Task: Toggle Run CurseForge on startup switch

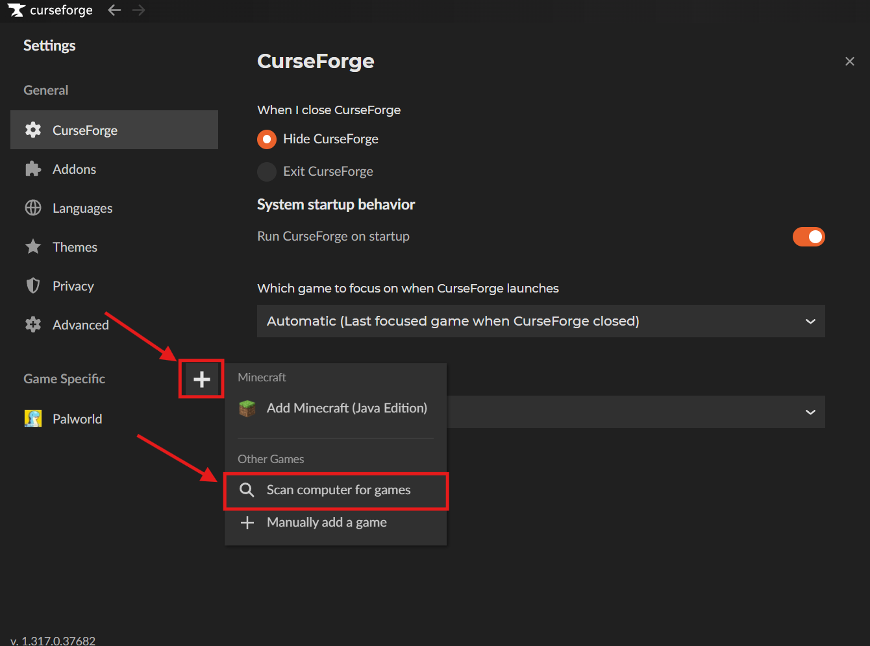Action: pos(808,237)
